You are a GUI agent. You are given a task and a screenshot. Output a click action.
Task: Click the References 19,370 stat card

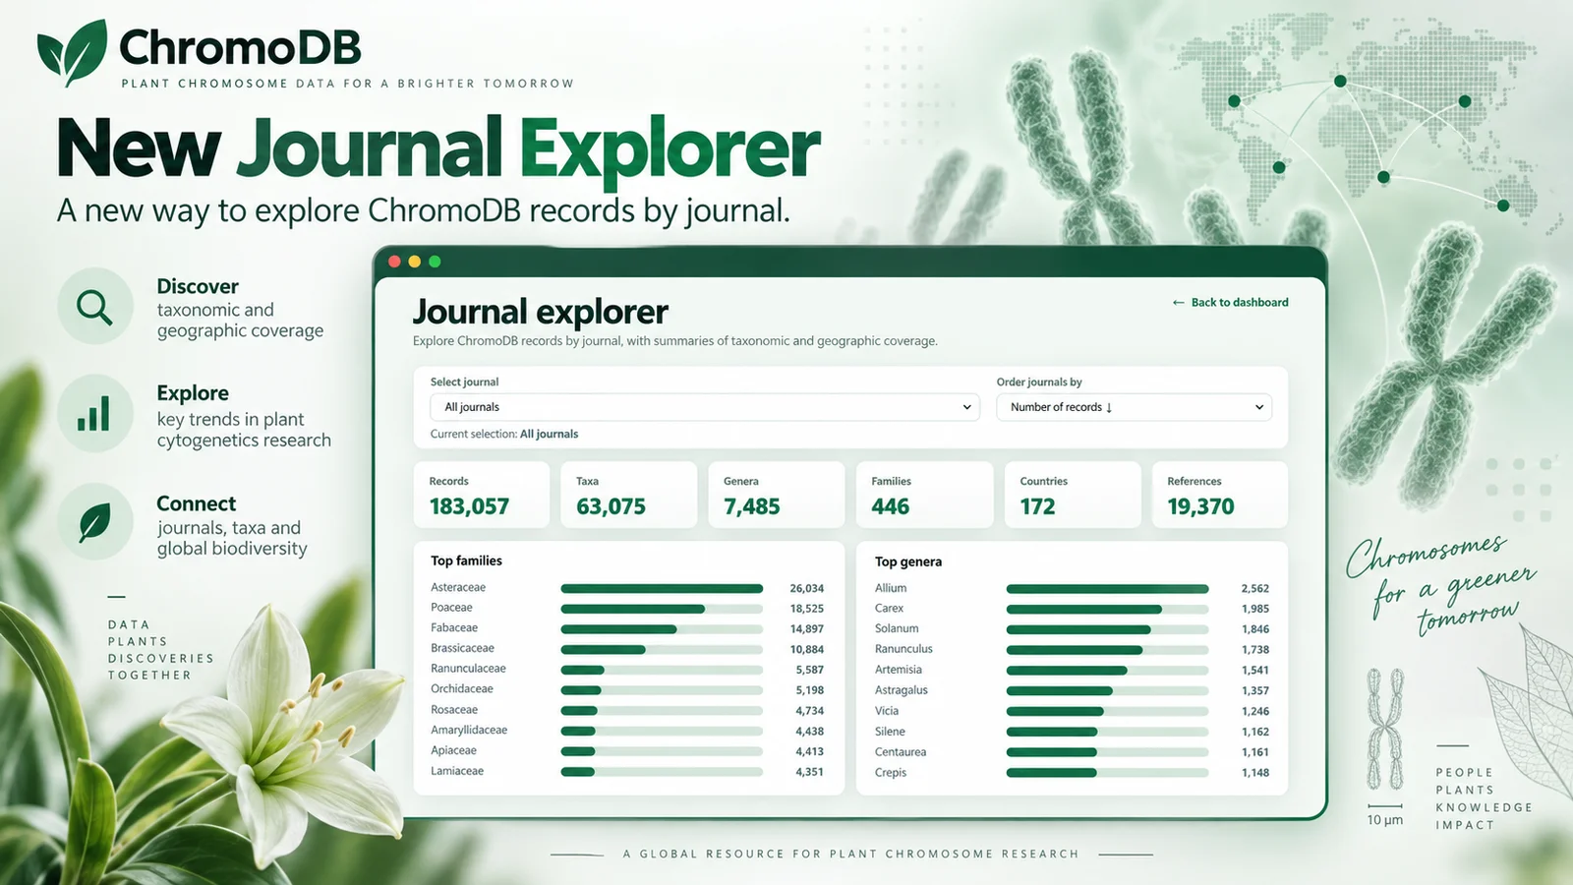(x=1220, y=495)
